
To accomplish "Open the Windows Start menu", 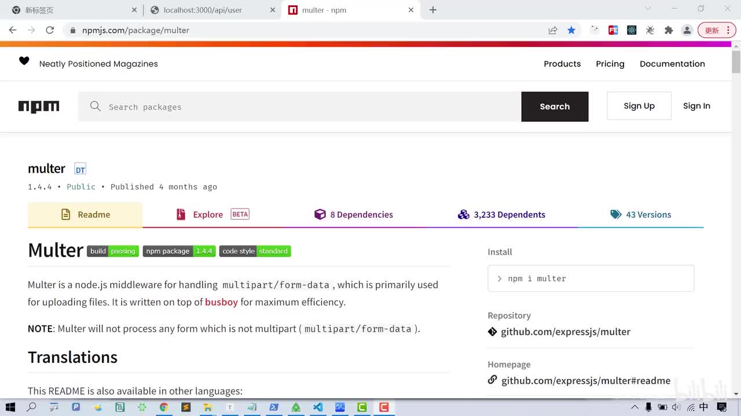I will (10, 407).
